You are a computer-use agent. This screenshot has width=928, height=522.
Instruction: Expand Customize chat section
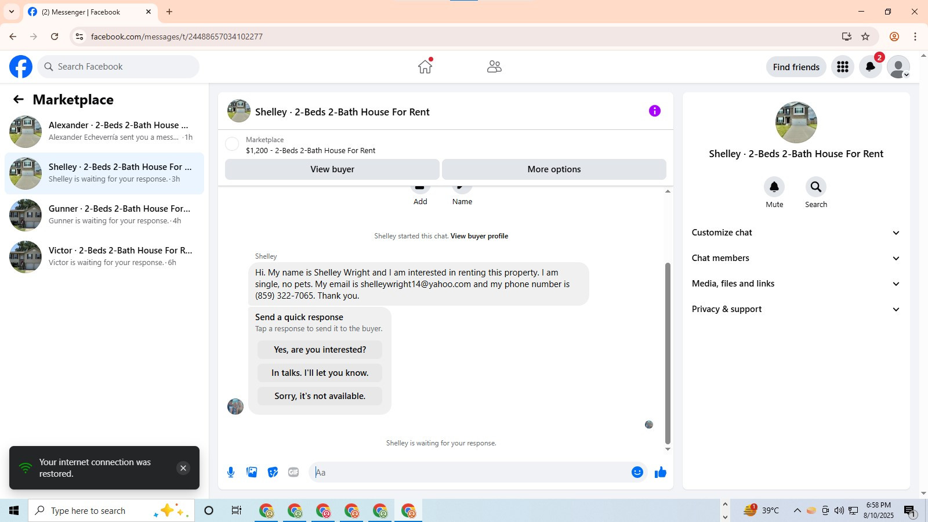click(x=796, y=233)
